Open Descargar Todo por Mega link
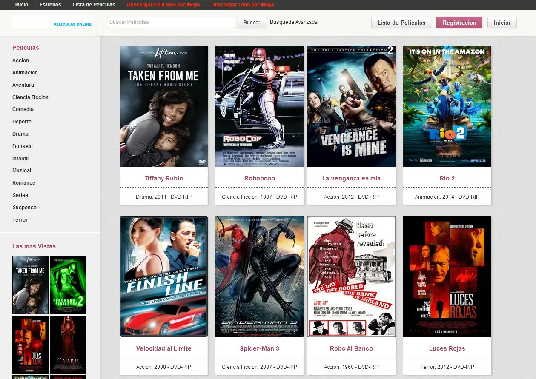Viewport: 536px width, 379px height. tap(243, 5)
